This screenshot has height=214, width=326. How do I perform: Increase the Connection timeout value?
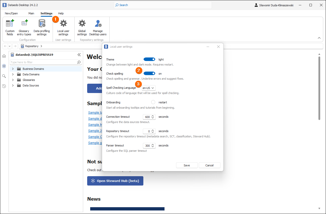153,116
